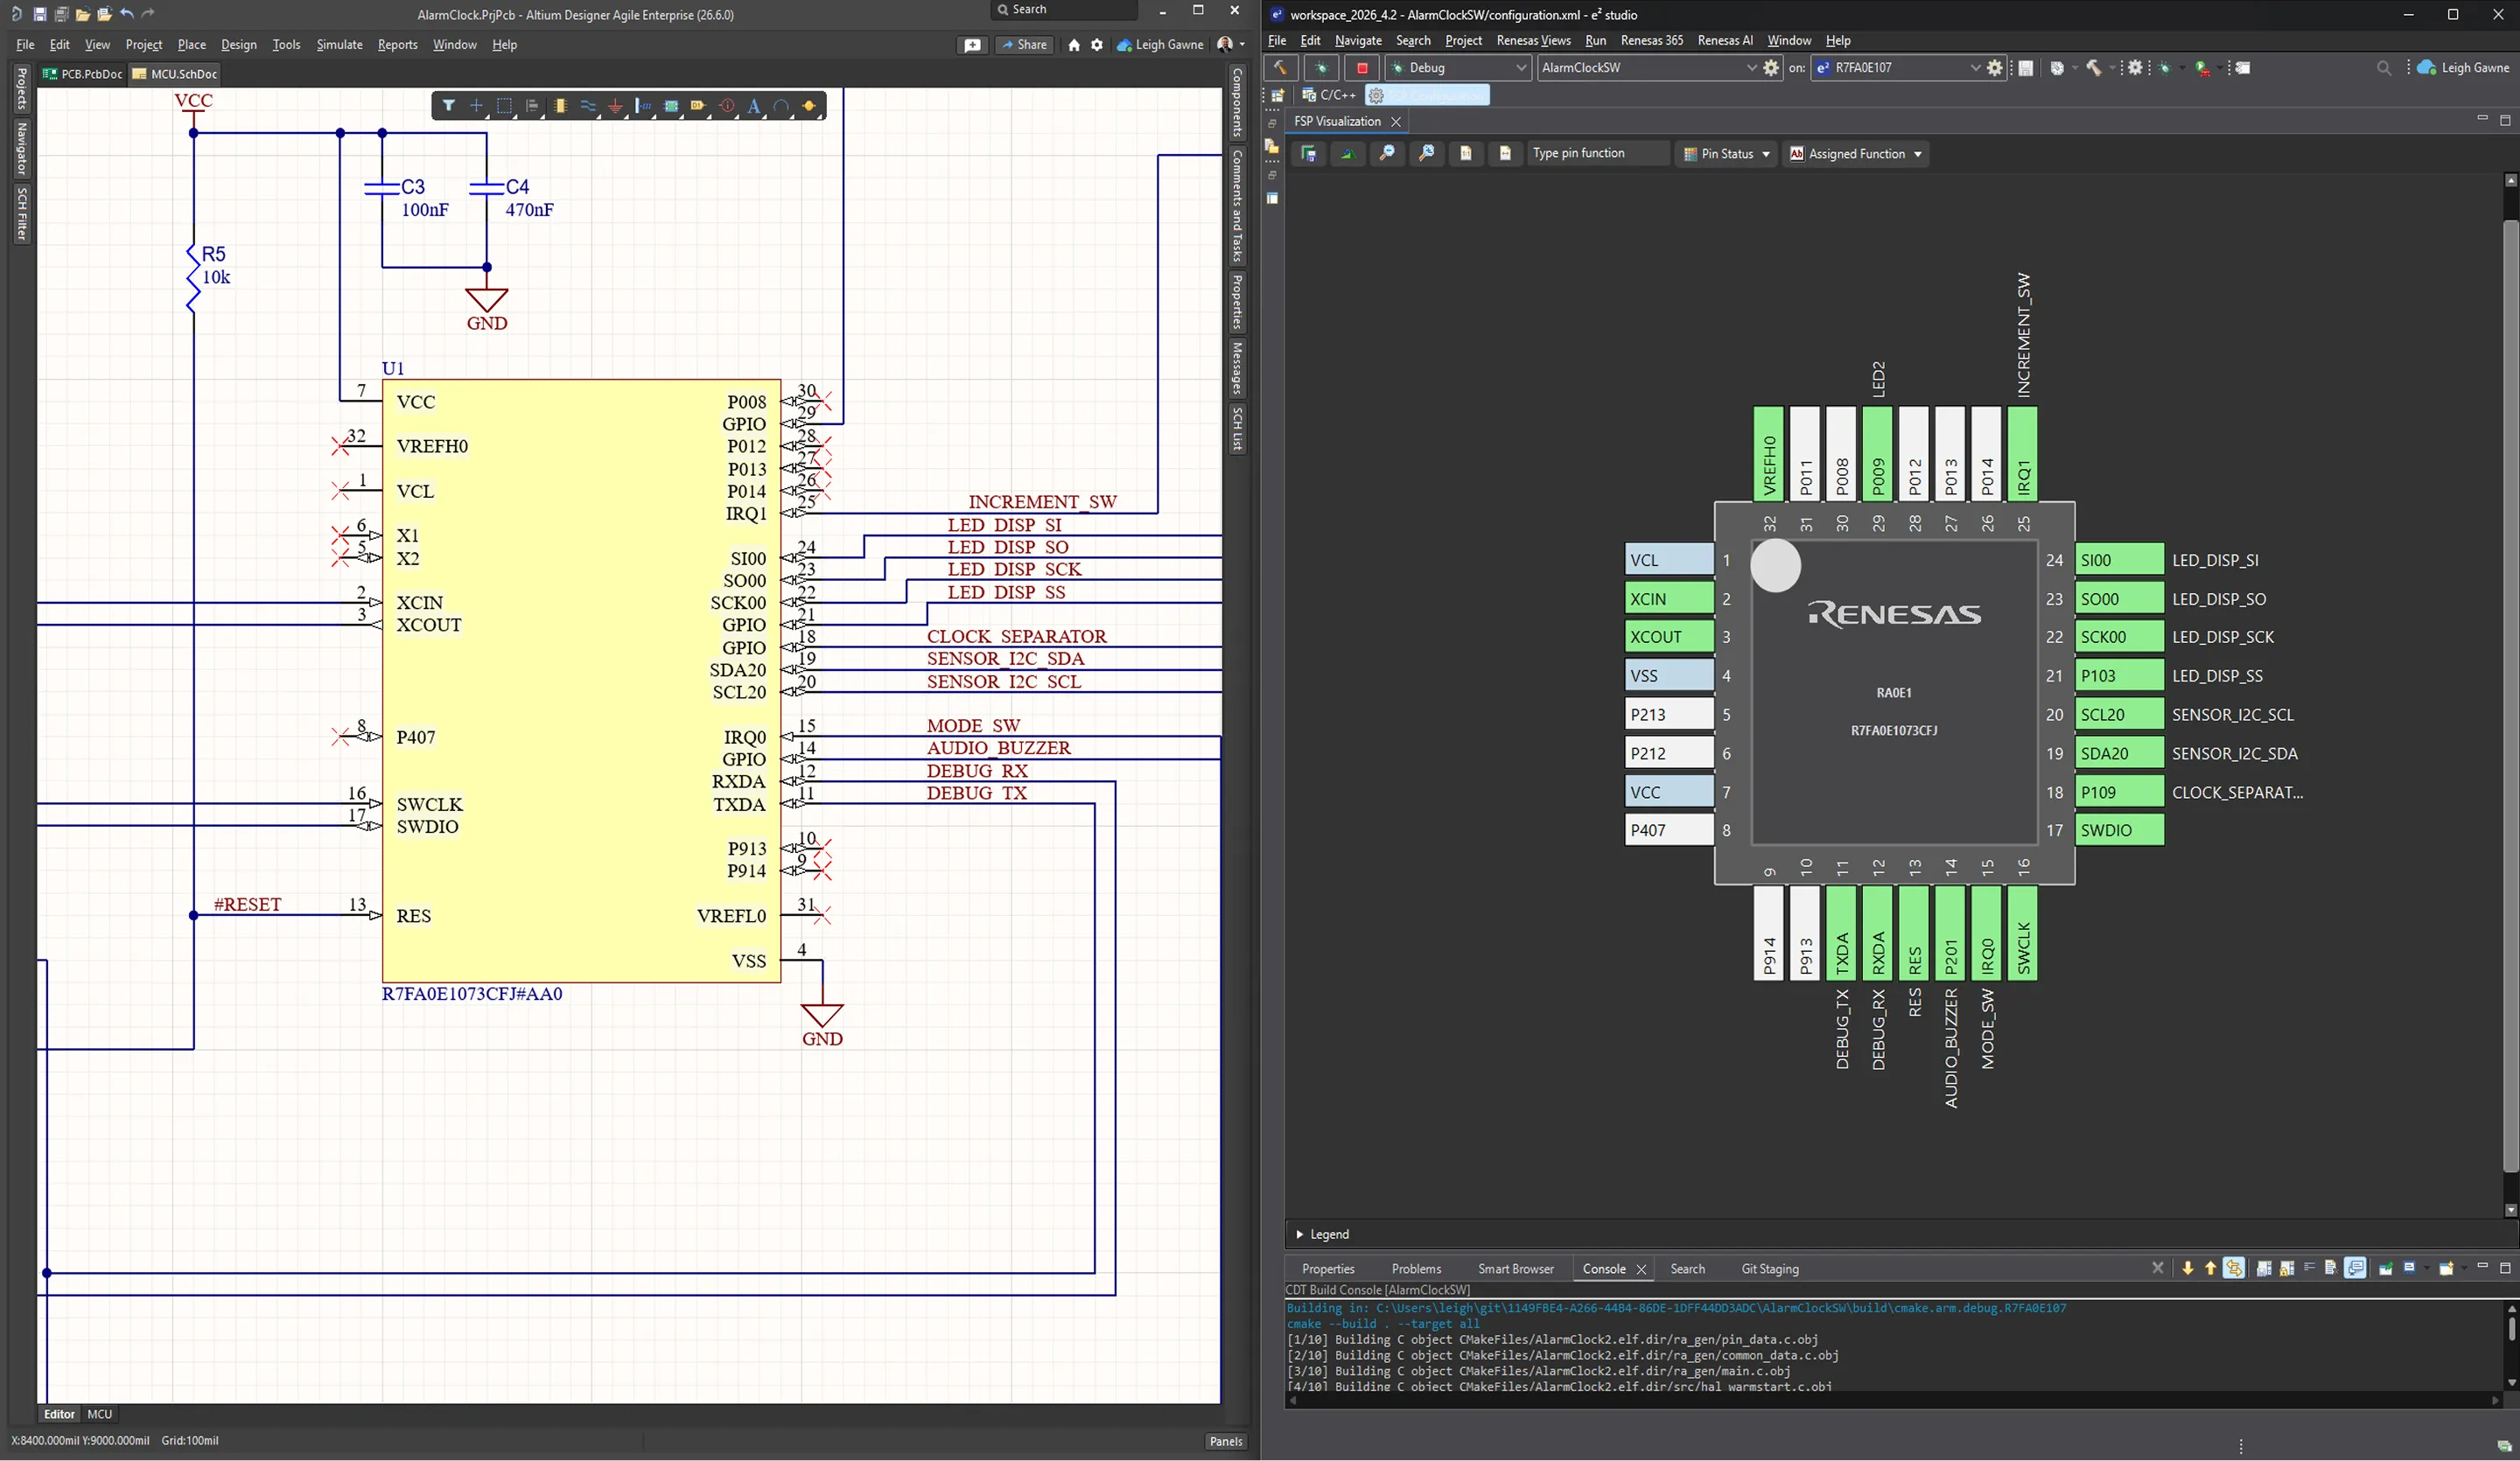Place a green sheet symbol
This screenshot has width=2520, height=1461.
tap(671, 106)
